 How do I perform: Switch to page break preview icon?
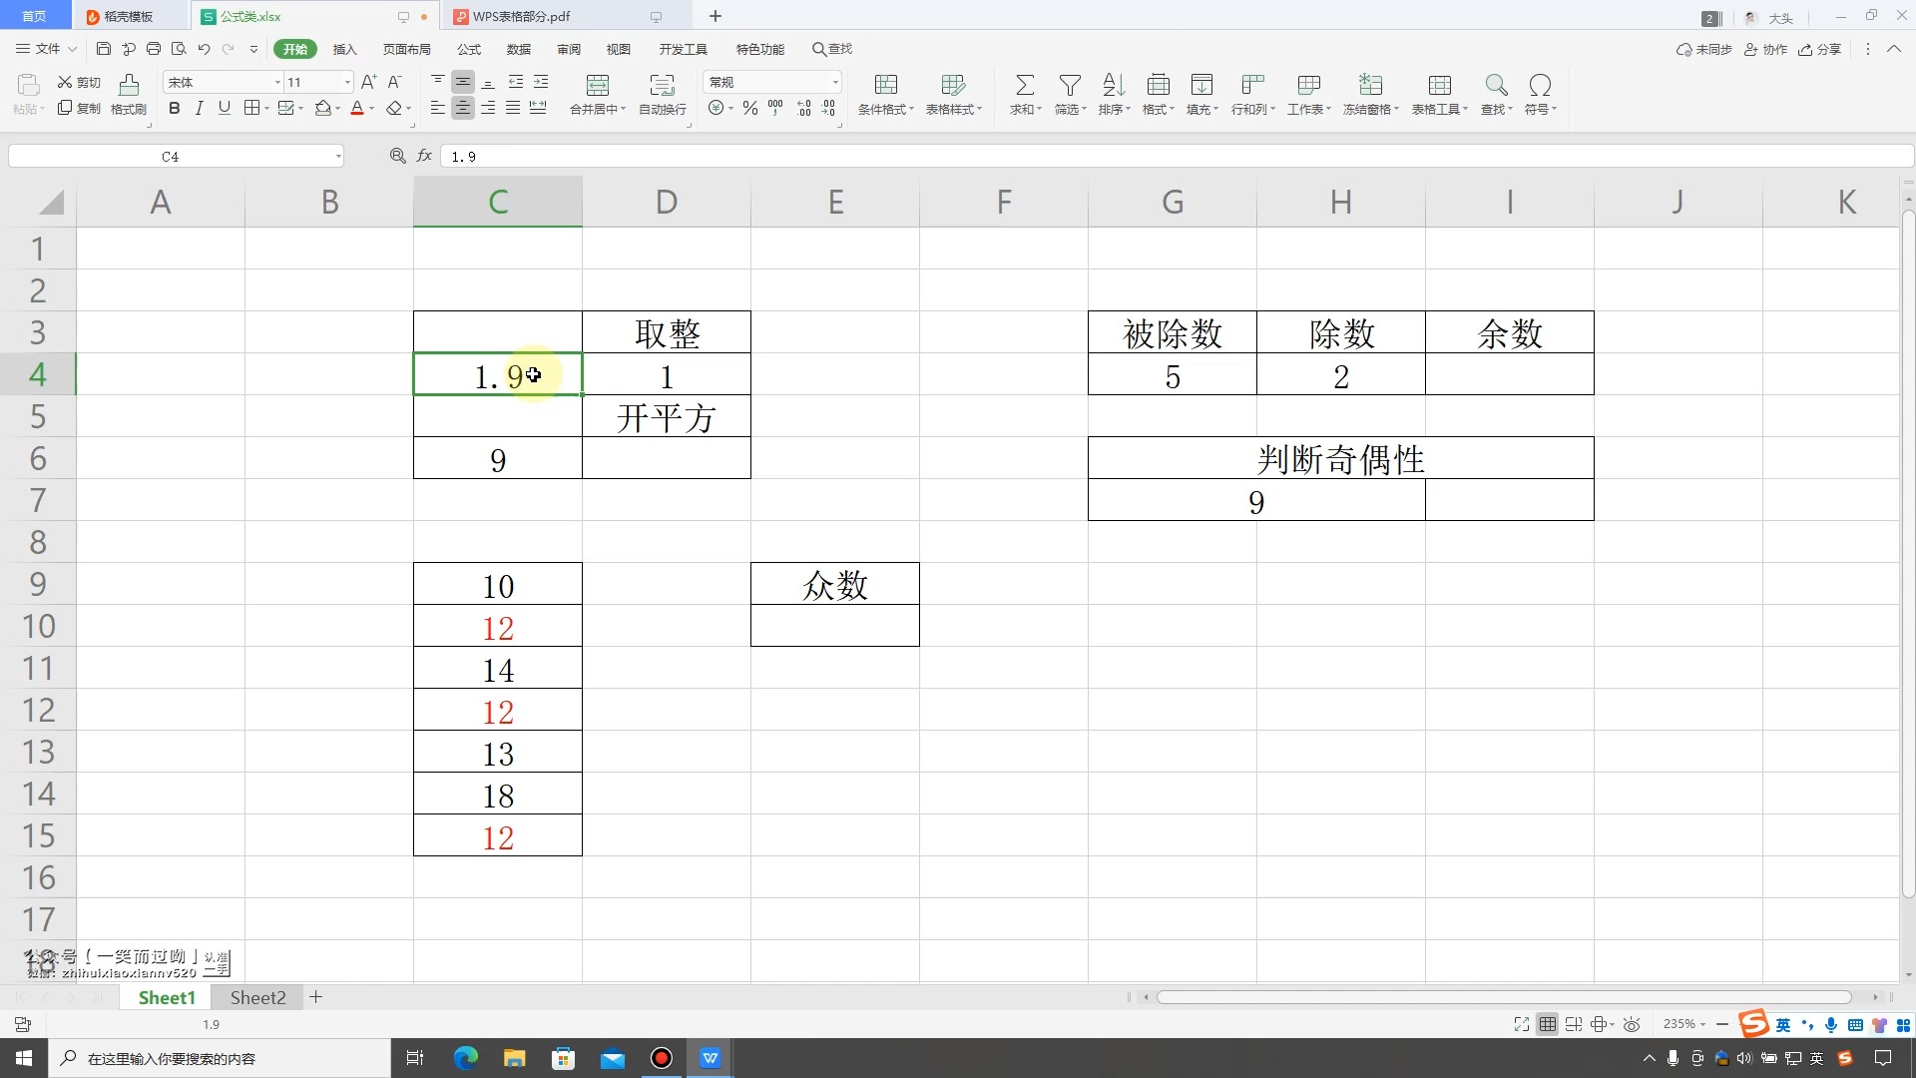1574,1024
